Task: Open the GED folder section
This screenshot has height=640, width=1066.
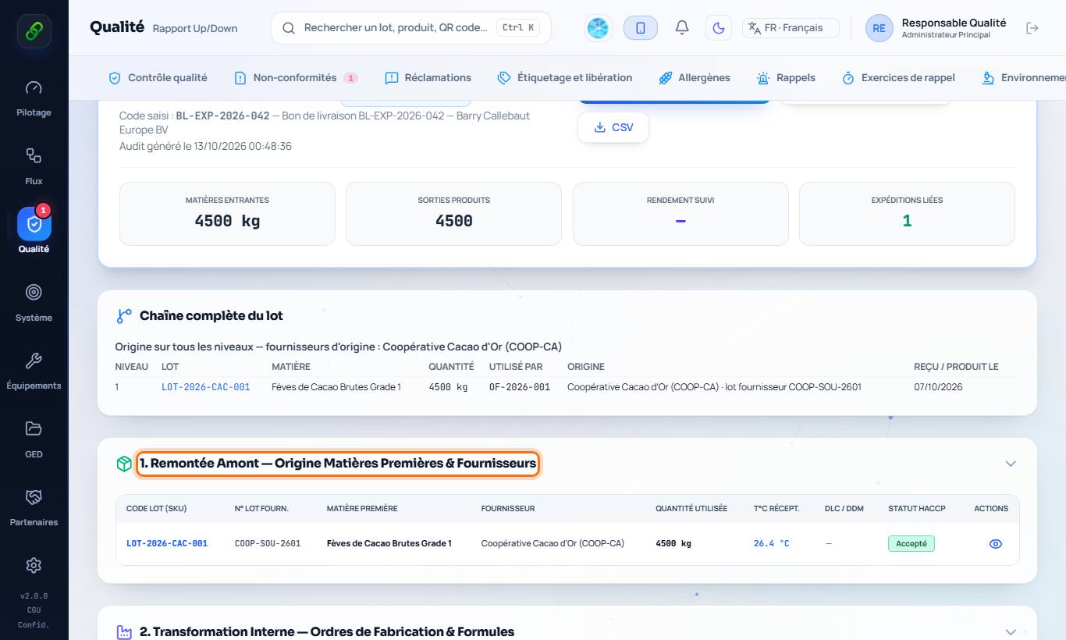Action: coord(34,439)
